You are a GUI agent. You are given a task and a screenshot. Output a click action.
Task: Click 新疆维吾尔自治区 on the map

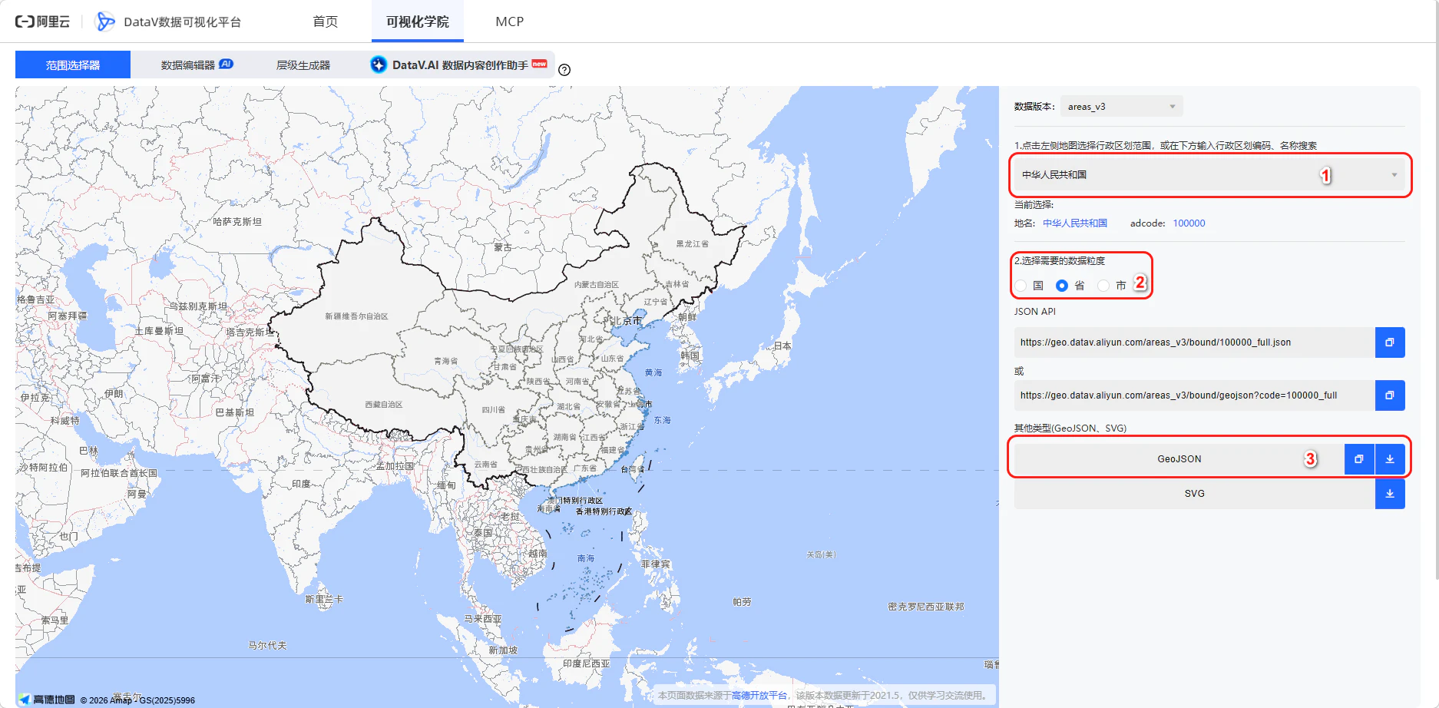[356, 316]
